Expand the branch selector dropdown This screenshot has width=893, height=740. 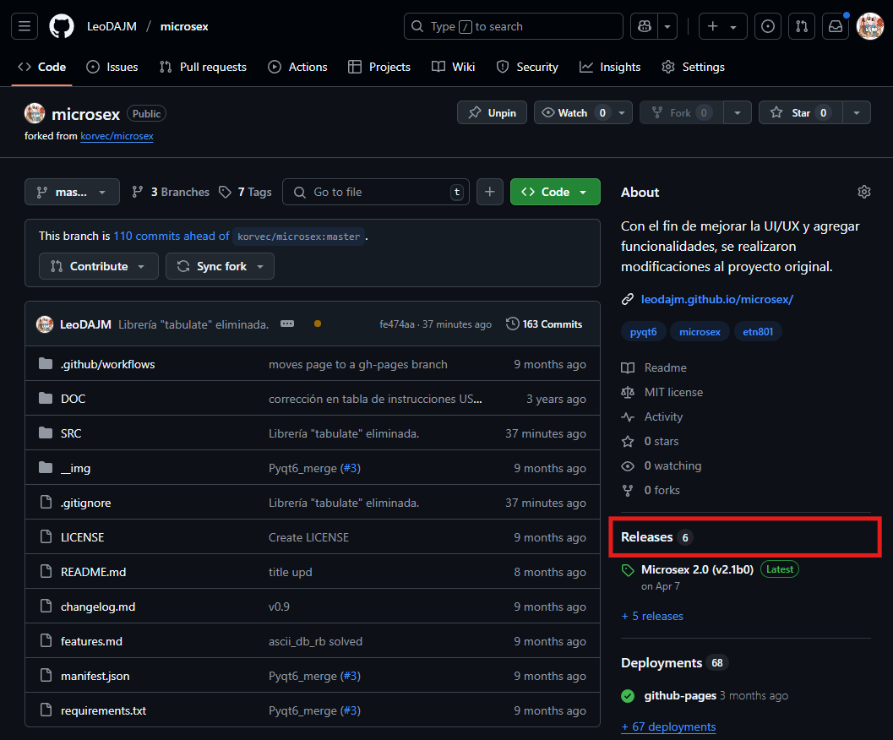pyautogui.click(x=73, y=192)
